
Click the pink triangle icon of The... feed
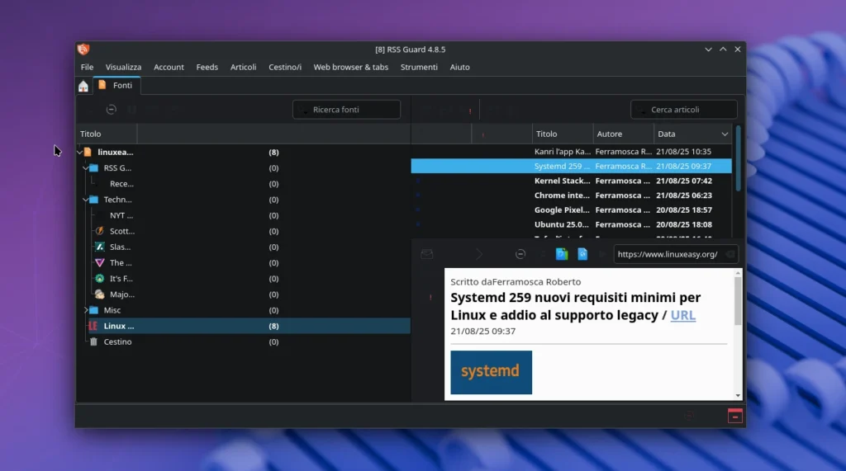coord(100,263)
